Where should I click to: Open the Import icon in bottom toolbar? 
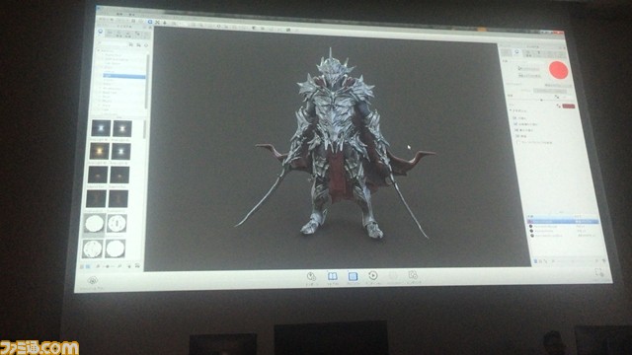click(x=311, y=276)
